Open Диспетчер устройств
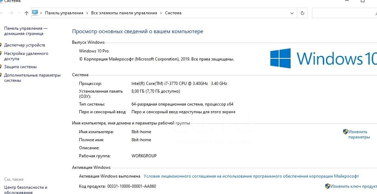The height and width of the screenshot is (194, 377). [24, 45]
